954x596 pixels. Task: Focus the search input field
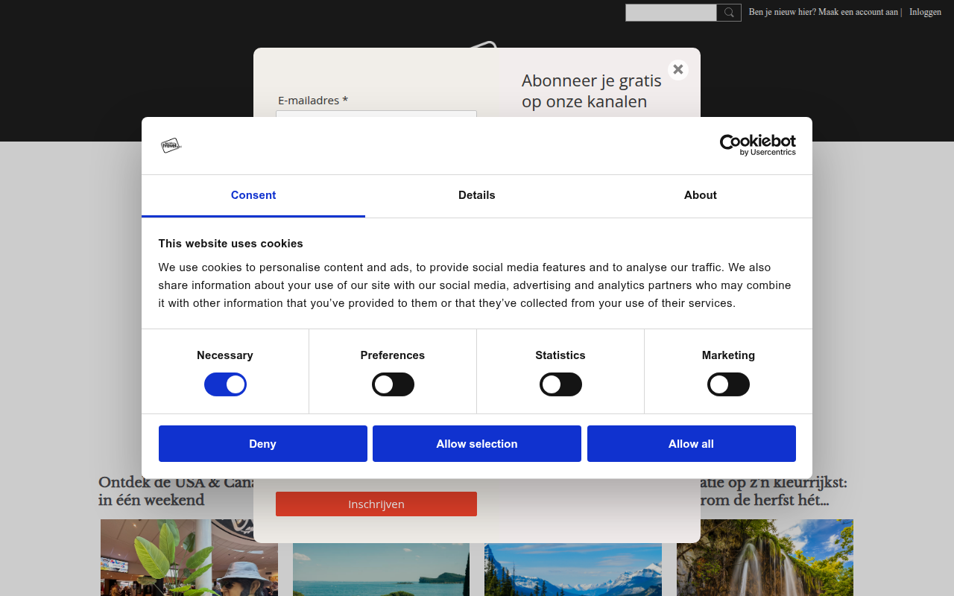[x=671, y=13]
